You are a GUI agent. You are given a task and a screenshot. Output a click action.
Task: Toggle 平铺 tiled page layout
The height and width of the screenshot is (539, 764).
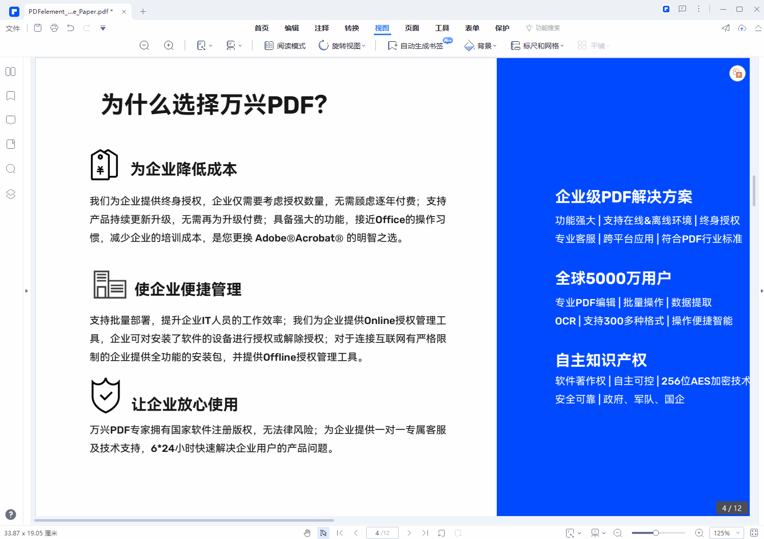click(593, 45)
